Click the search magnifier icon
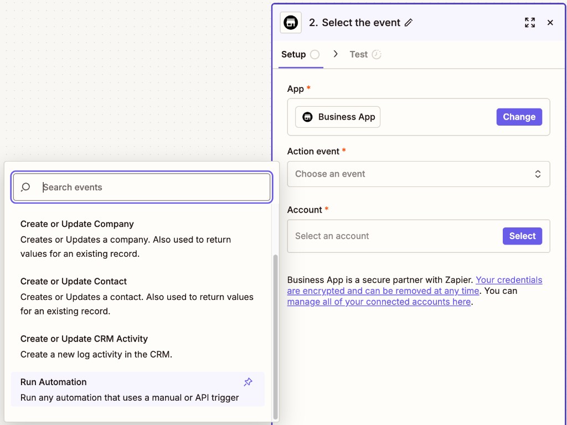 (x=25, y=187)
